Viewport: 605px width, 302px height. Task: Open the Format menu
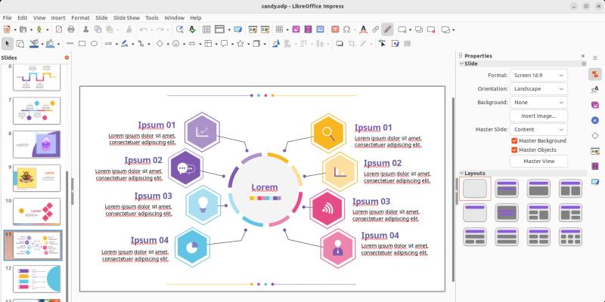point(80,17)
